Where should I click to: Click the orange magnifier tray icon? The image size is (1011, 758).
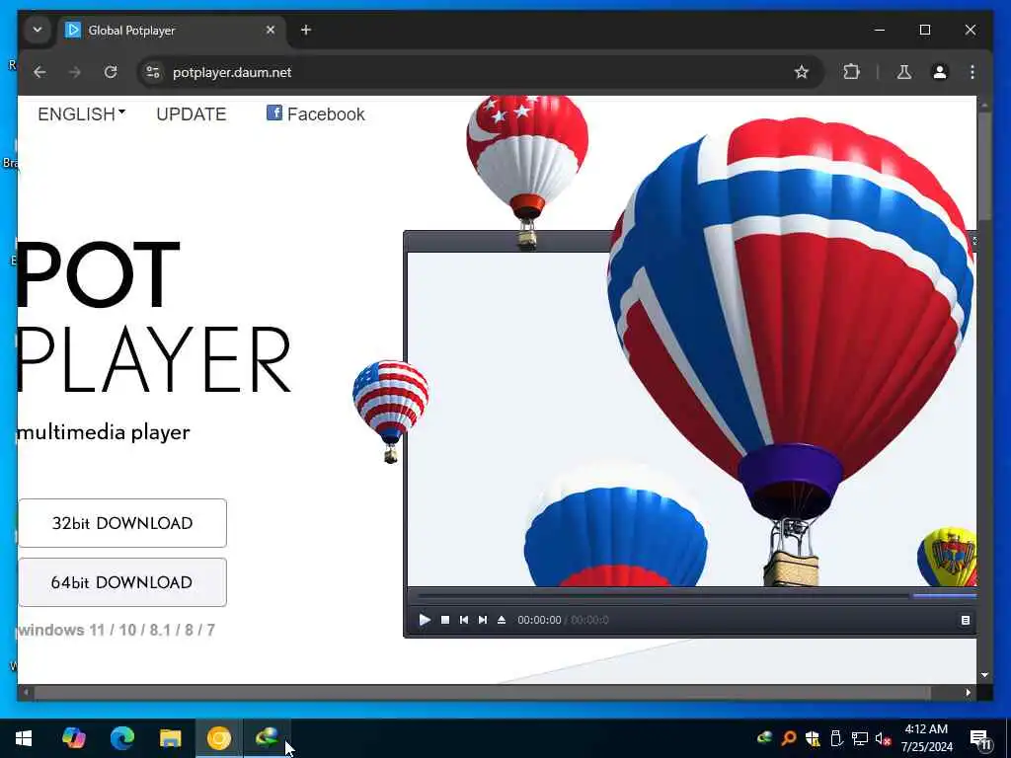pos(789,738)
